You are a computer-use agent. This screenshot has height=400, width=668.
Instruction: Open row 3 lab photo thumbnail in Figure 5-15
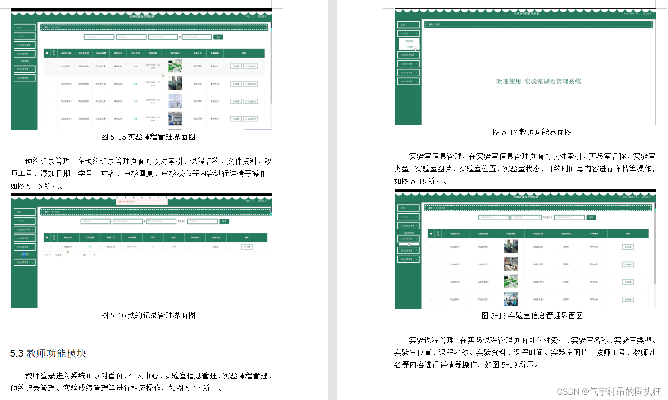(175, 101)
